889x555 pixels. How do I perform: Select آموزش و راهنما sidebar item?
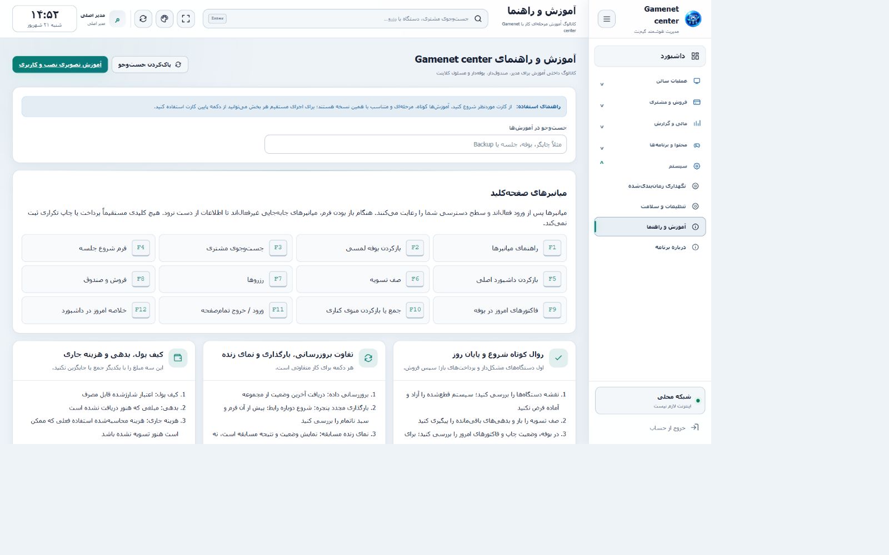pyautogui.click(x=650, y=226)
